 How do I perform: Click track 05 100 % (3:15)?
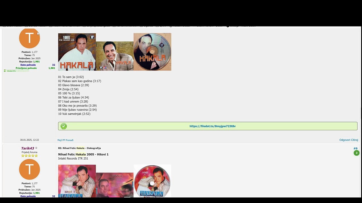[69, 93]
